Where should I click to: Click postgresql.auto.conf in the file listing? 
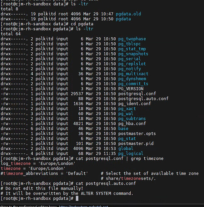(143, 99)
